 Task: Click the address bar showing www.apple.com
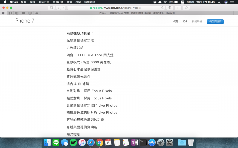(x=116, y=8)
